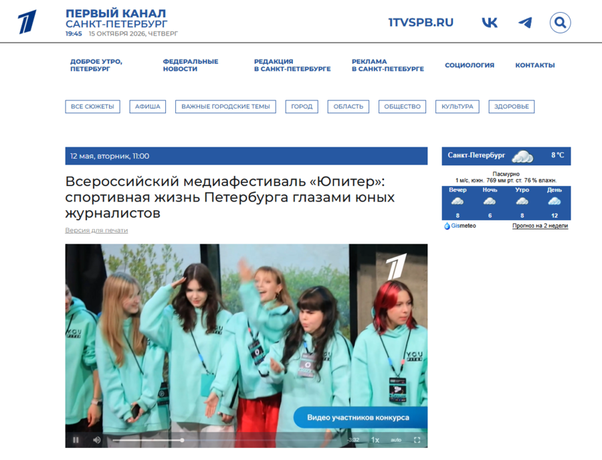This screenshot has height=460, width=602.
Task: Select the Все сюжеты category tab
Action: [92, 106]
